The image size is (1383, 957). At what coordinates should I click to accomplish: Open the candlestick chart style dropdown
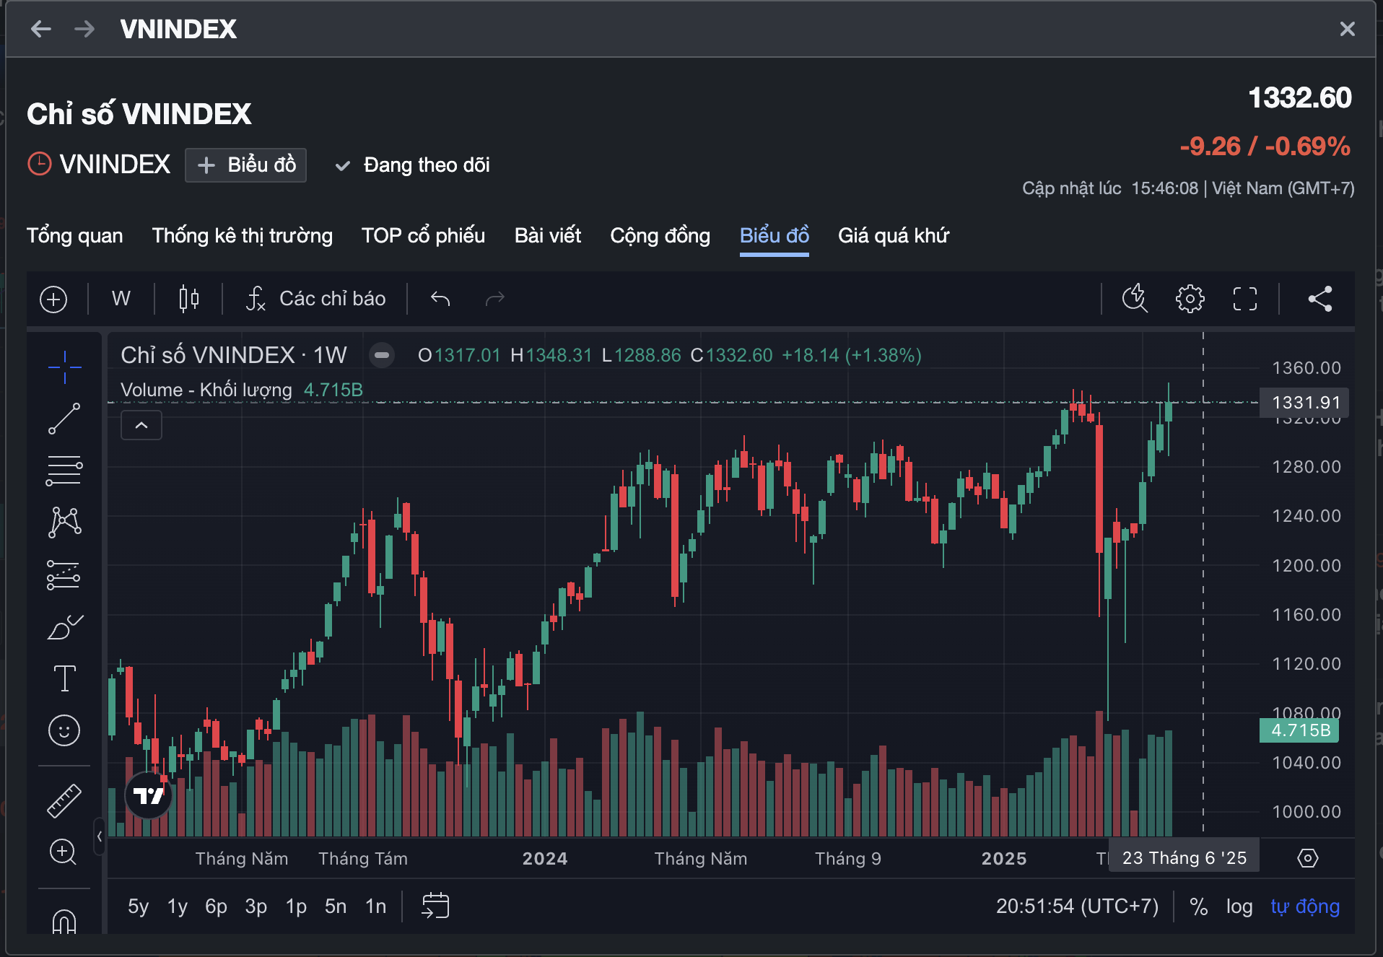(188, 299)
